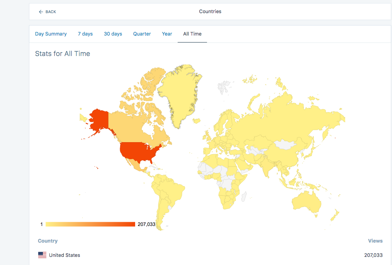The width and height of the screenshot is (392, 265).
Task: Click the Views column header
Action: 375,241
